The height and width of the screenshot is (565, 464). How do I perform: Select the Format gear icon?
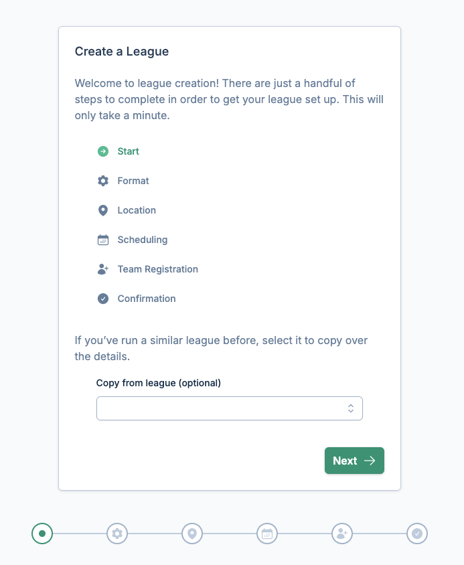(x=102, y=181)
